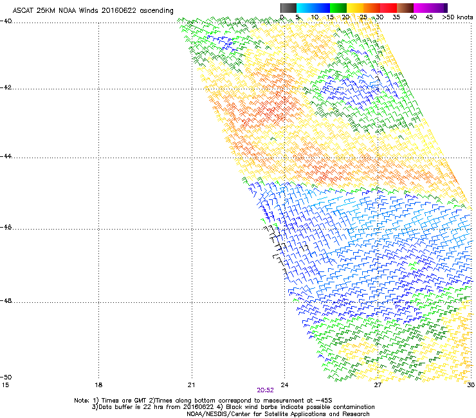
Task: Click the 24 longitude axis label
Action: point(284,385)
